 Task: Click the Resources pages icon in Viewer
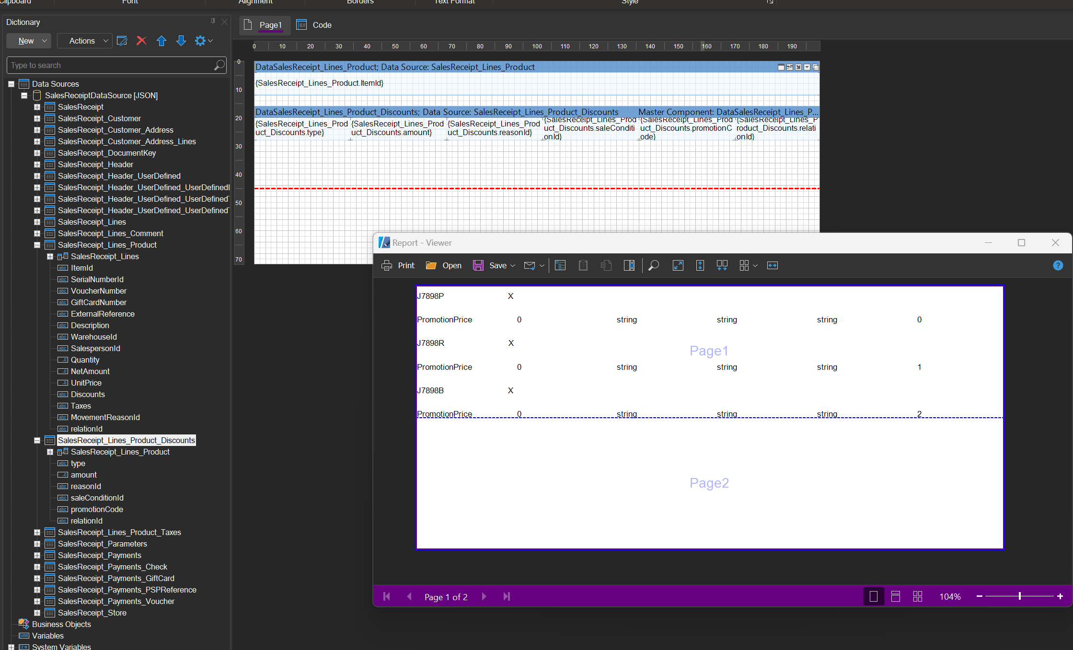coord(606,265)
